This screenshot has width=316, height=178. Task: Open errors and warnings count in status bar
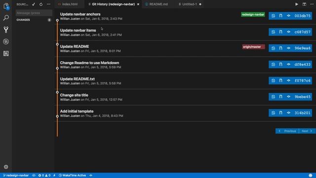tap(44, 176)
